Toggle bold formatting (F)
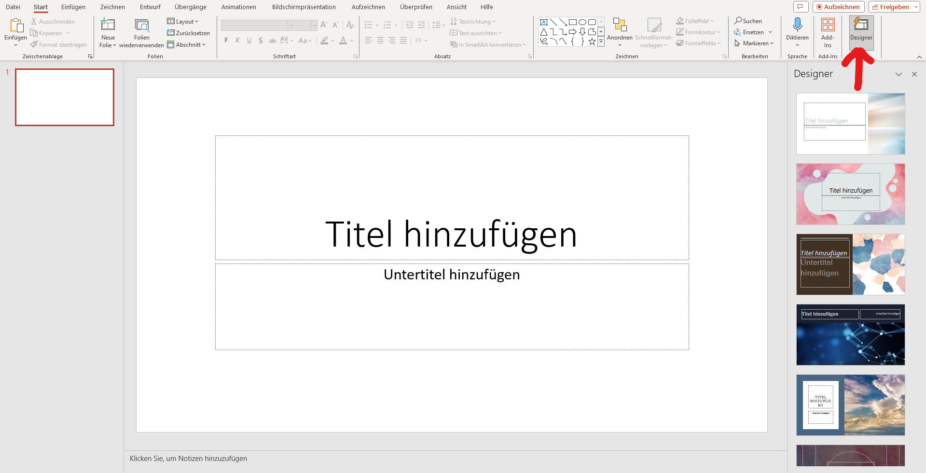Viewport: 926px width, 473px height. [x=226, y=40]
